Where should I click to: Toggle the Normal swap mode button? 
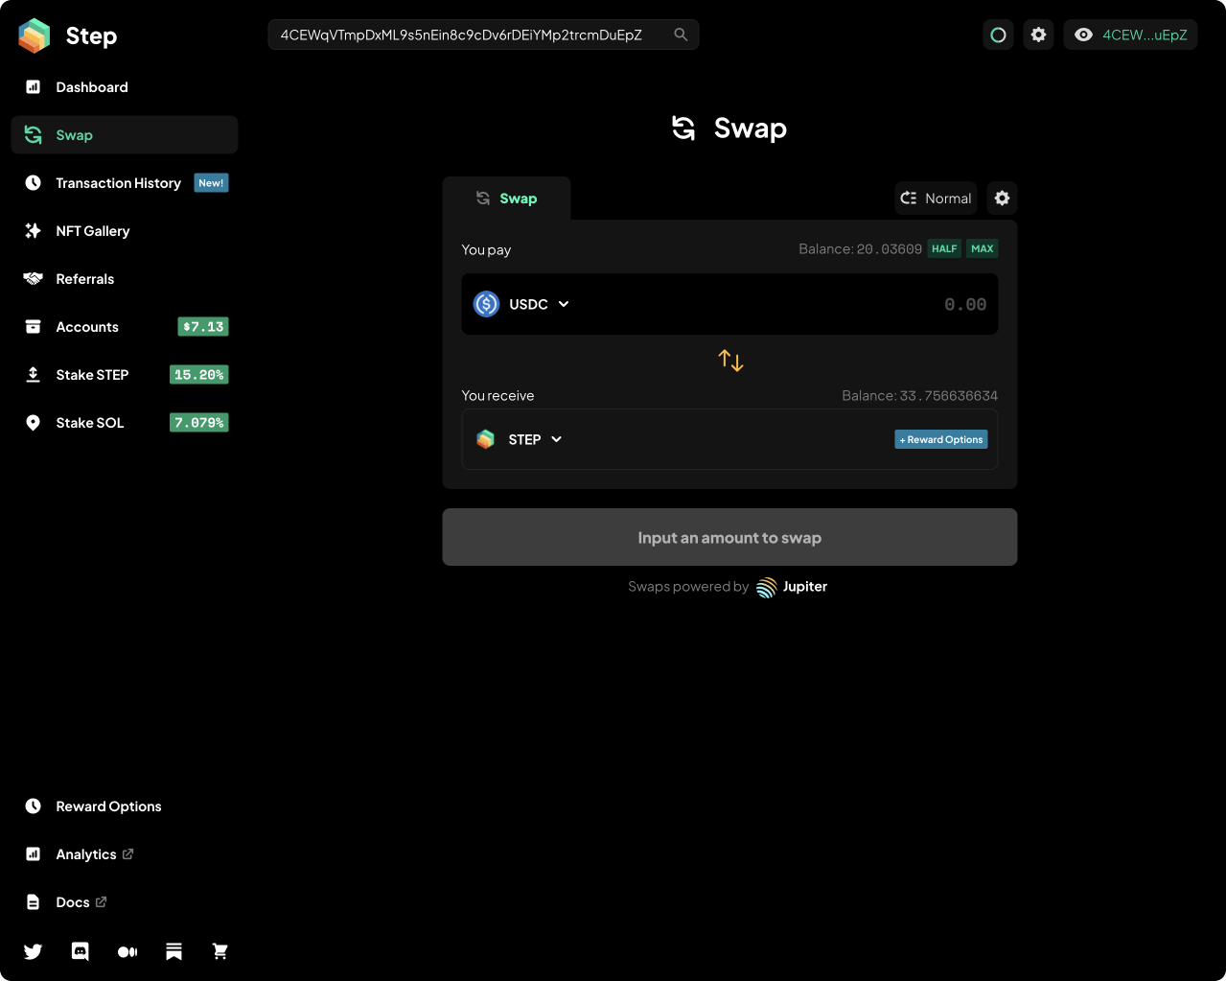tap(936, 199)
